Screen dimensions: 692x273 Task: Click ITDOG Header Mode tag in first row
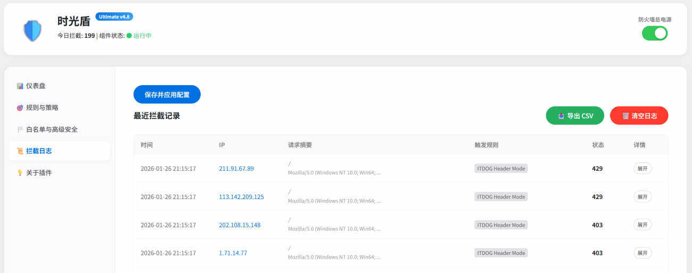click(501, 168)
